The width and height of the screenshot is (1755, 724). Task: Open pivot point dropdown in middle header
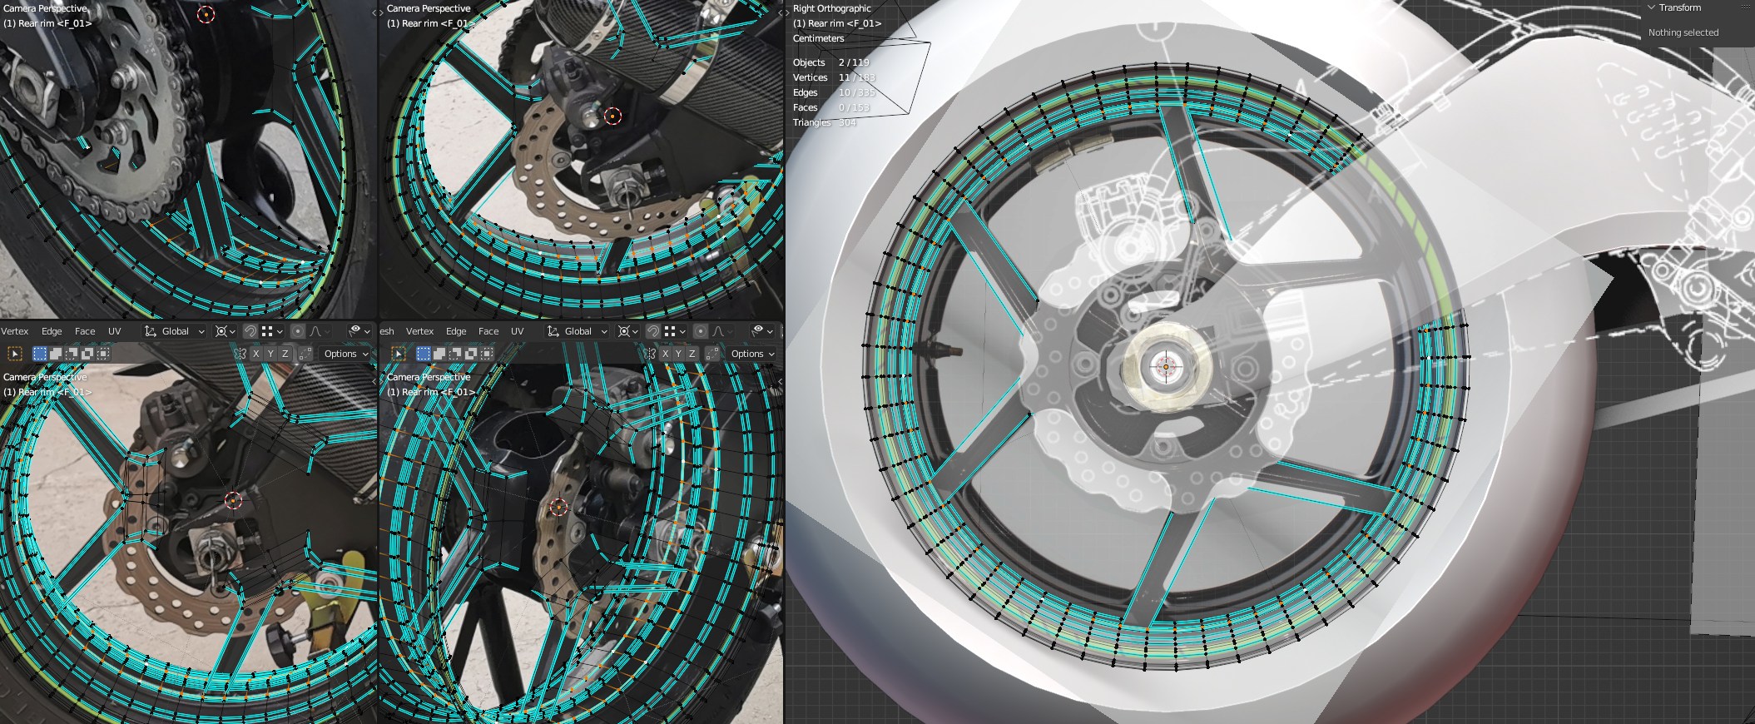click(x=628, y=331)
